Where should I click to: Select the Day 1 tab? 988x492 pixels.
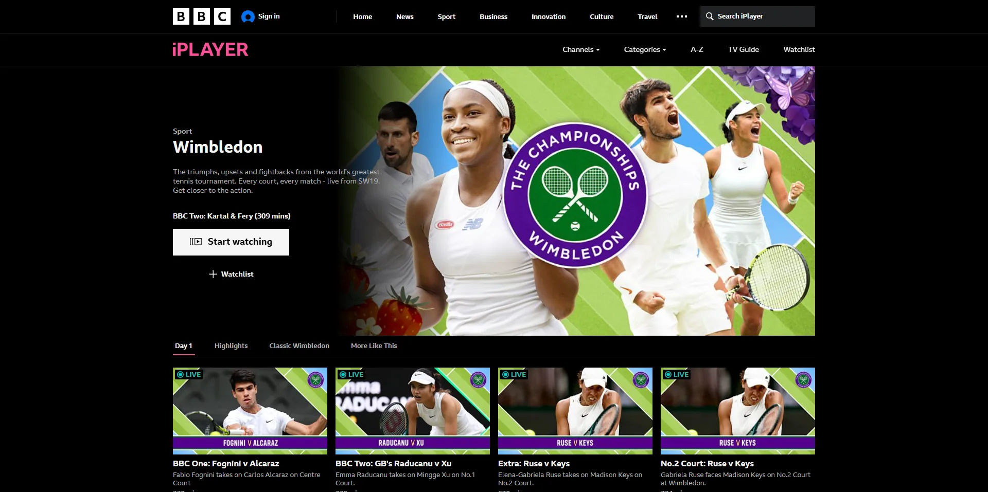pyautogui.click(x=183, y=345)
